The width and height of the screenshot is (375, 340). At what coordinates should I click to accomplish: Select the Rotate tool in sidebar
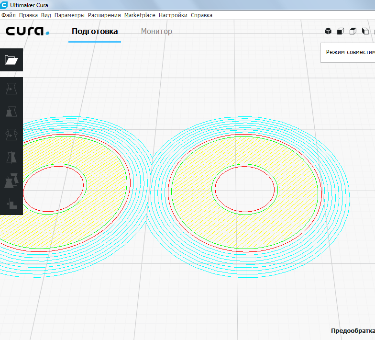click(x=11, y=135)
